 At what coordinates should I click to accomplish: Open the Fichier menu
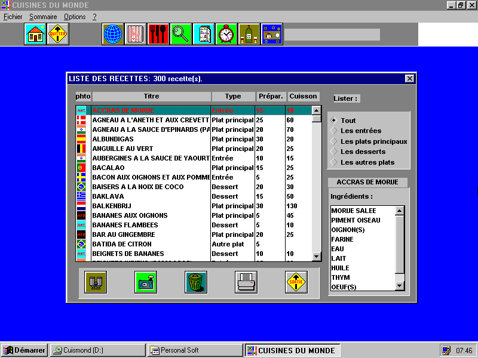[13, 17]
